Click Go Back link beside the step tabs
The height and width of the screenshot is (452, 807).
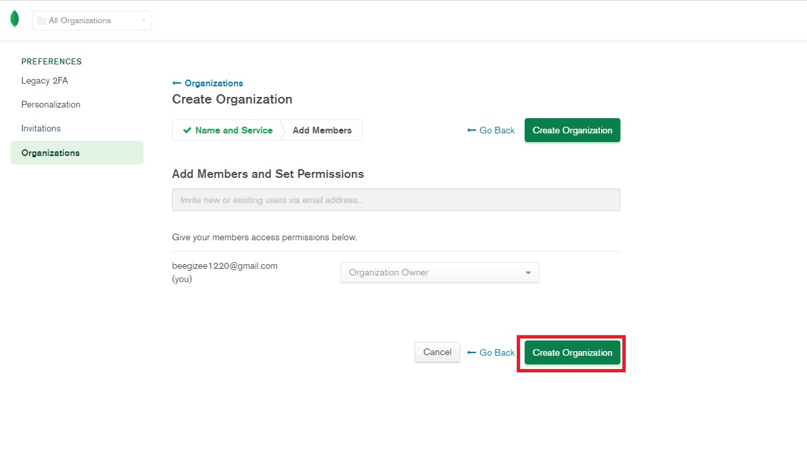pyautogui.click(x=491, y=131)
